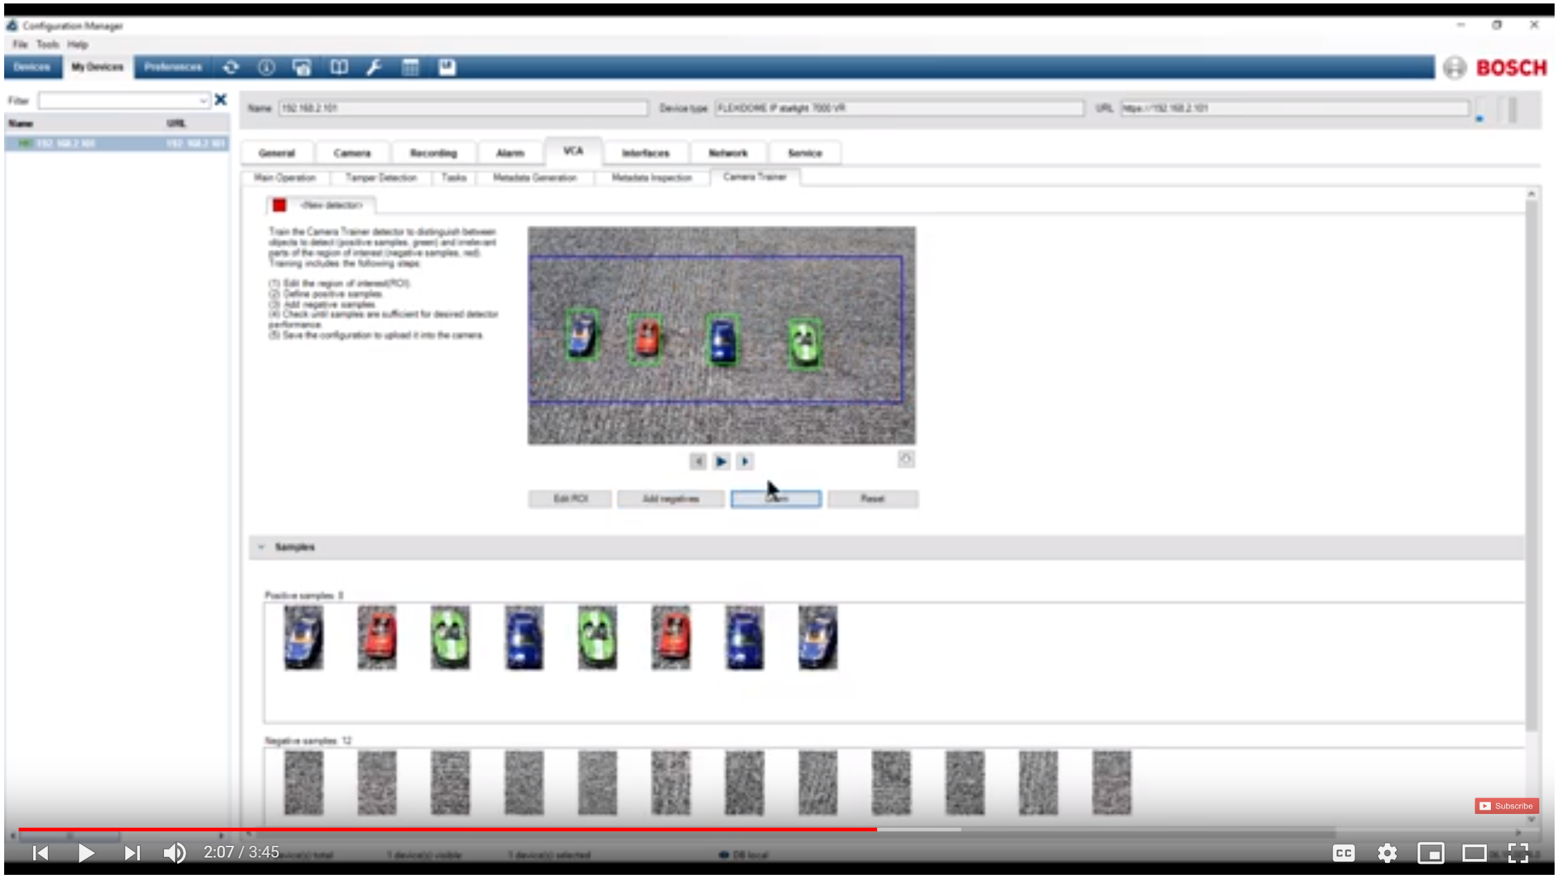Select the red car positive sample thumbnail
The width and height of the screenshot is (1556, 879).
[x=377, y=637]
